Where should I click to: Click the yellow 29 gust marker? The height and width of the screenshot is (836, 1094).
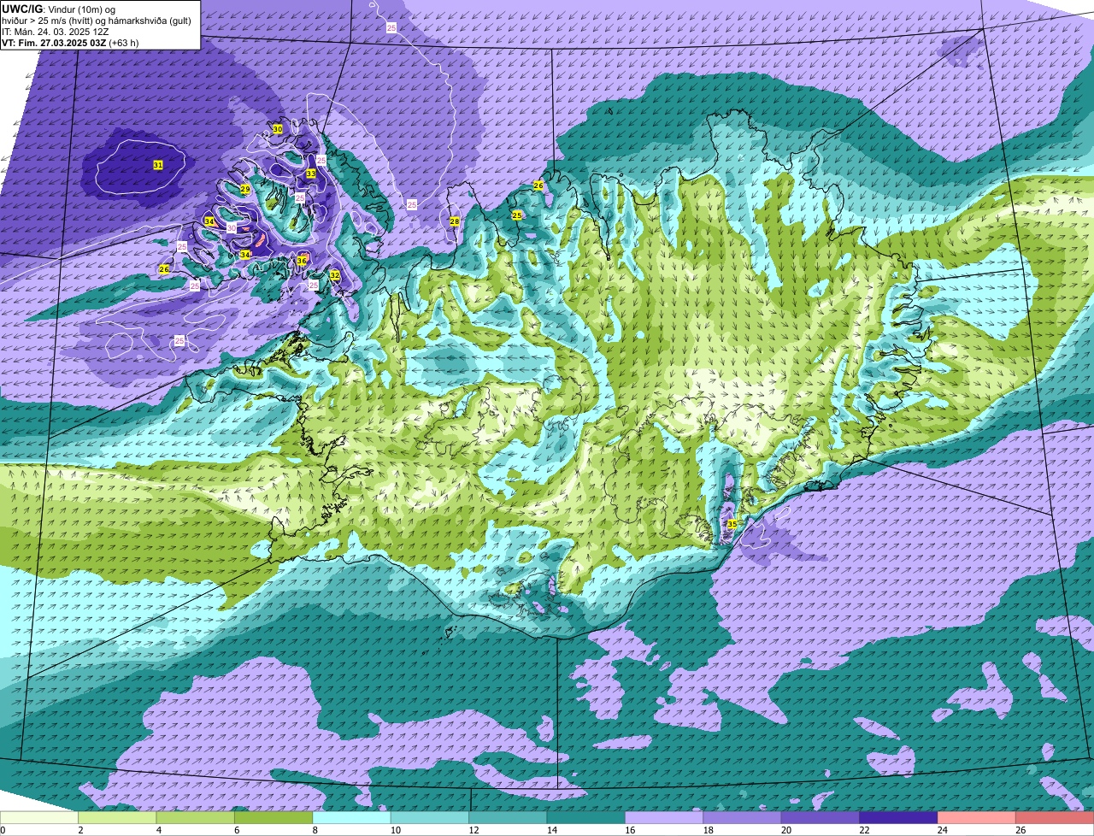244,190
